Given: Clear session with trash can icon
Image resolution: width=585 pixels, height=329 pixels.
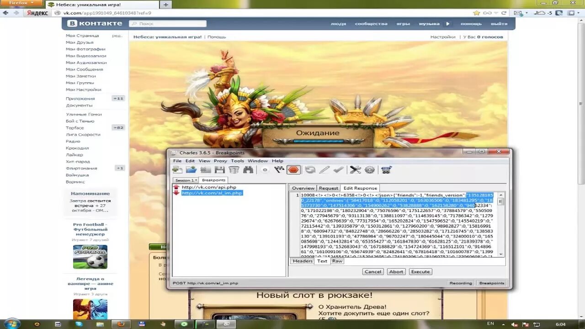Looking at the screenshot, I should [x=234, y=170].
